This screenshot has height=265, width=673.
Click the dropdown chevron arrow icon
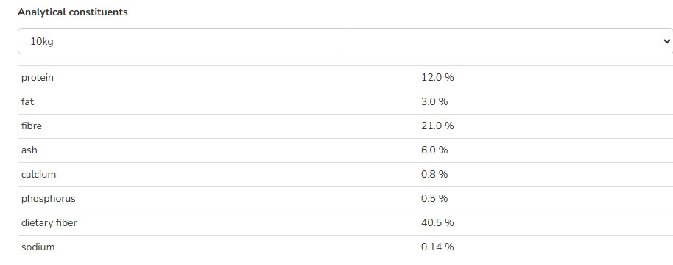[x=666, y=41]
